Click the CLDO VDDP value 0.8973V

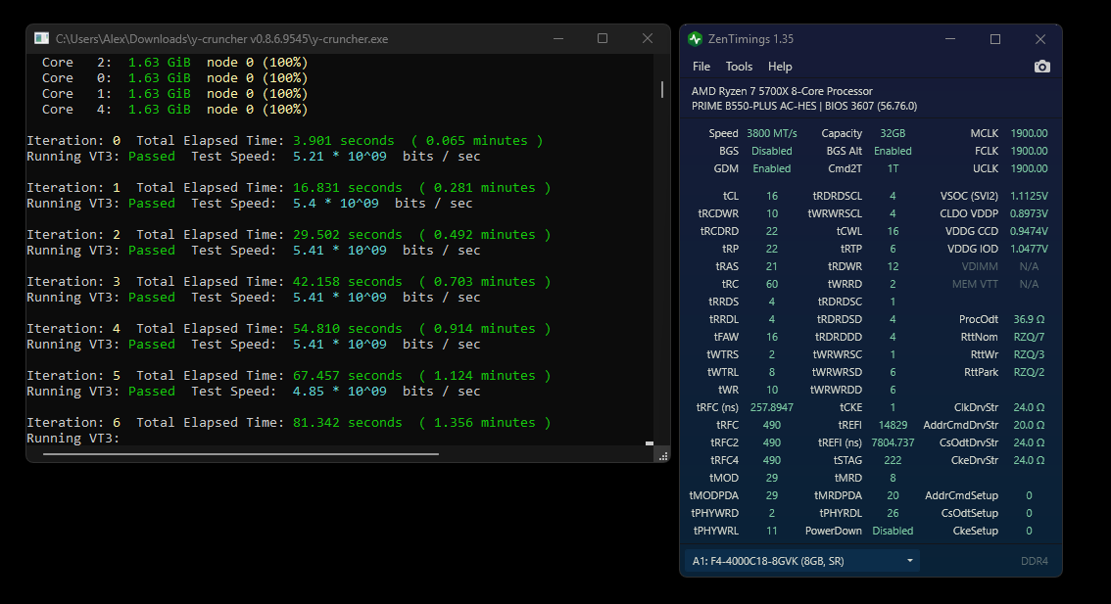point(1029,213)
